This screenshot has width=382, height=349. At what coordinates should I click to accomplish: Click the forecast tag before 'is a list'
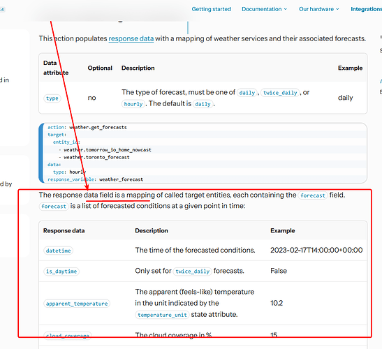(x=54, y=207)
